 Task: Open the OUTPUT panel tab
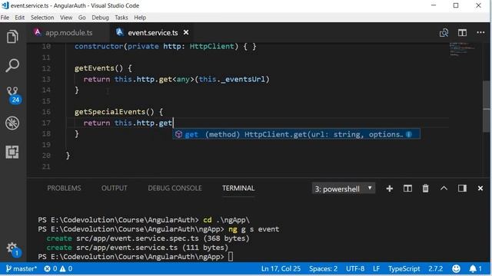coord(115,188)
